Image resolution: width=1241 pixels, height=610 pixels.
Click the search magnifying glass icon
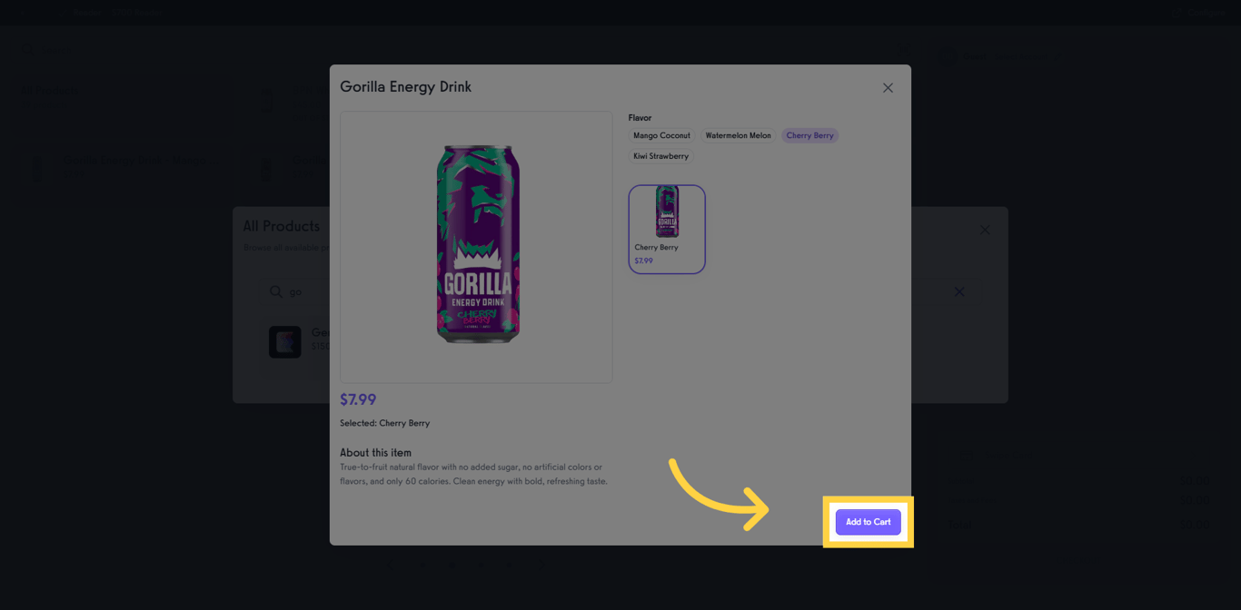[28, 50]
